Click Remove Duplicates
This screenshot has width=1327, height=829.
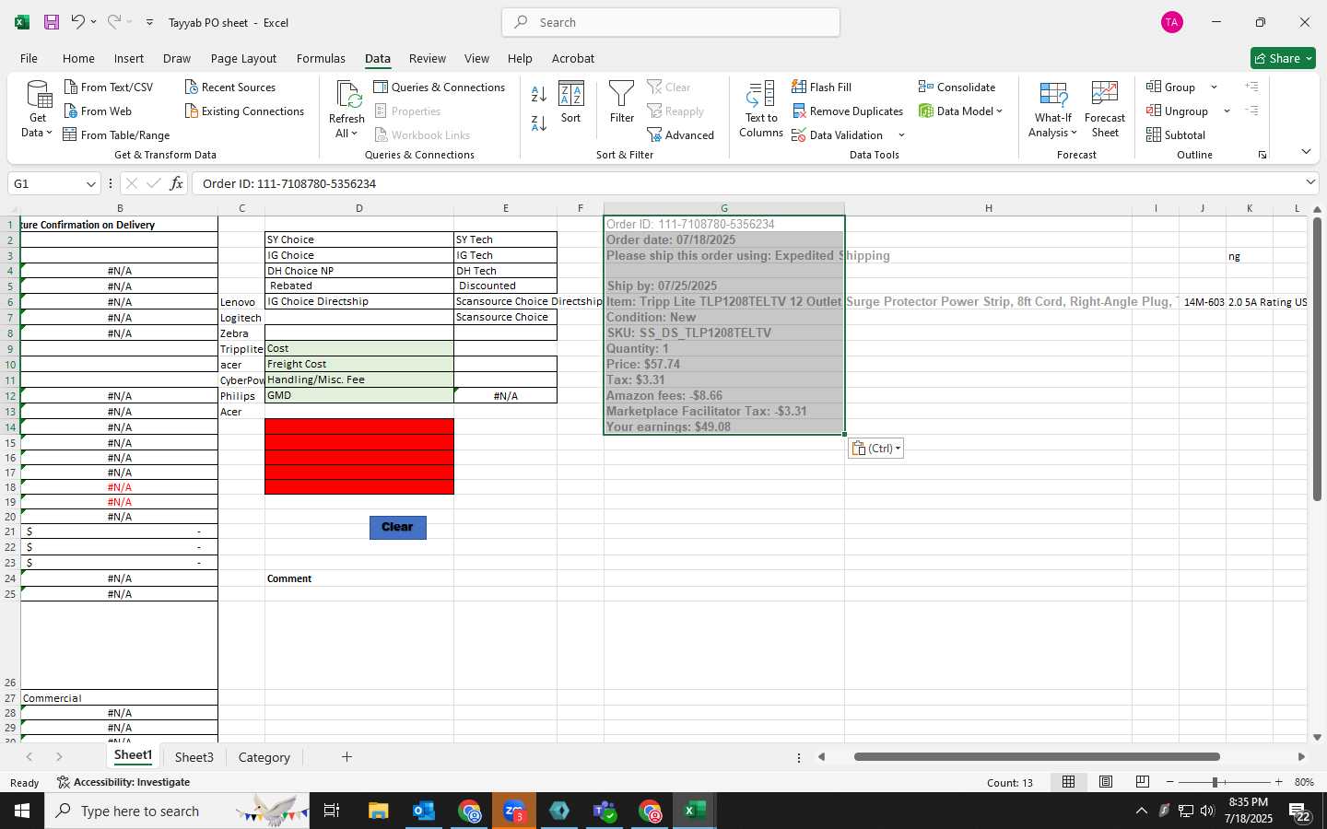coord(848,111)
